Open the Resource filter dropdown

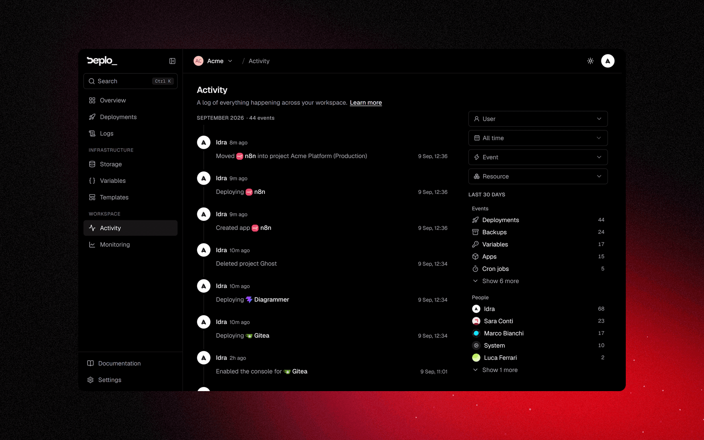coord(538,176)
